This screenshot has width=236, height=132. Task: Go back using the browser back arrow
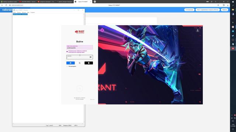[2, 5]
